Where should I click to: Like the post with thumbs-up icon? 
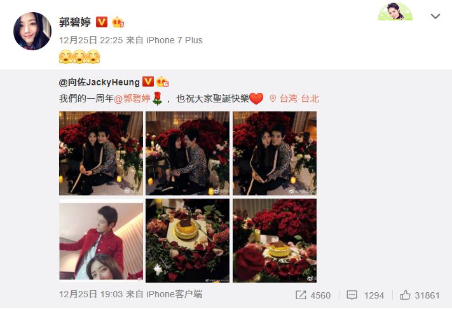tap(405, 295)
